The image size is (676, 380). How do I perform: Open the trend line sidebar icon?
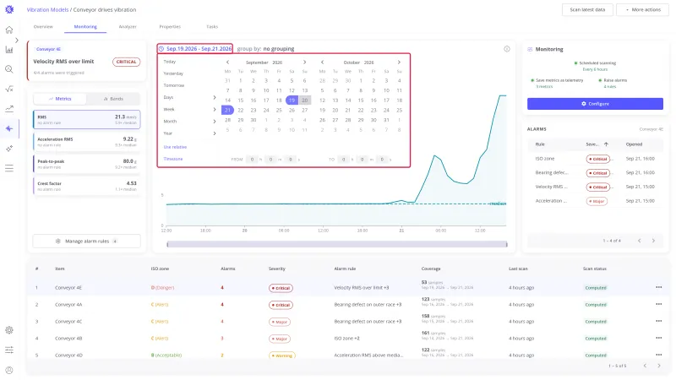pyautogui.click(x=9, y=109)
